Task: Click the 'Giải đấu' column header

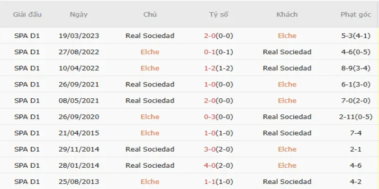Action: pyautogui.click(x=27, y=14)
